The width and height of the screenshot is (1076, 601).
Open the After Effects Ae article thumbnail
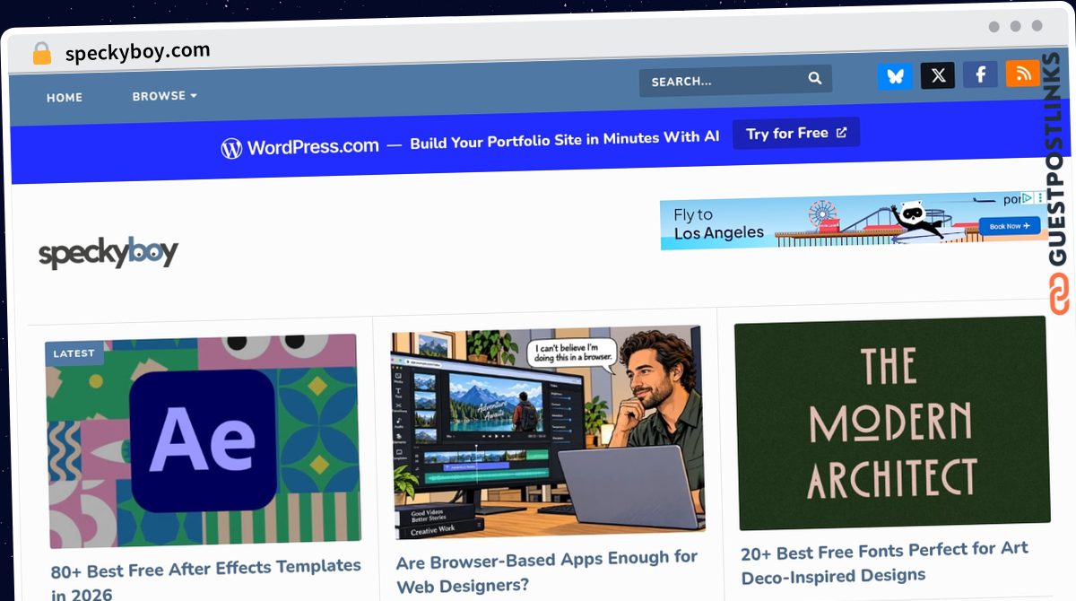click(x=204, y=440)
